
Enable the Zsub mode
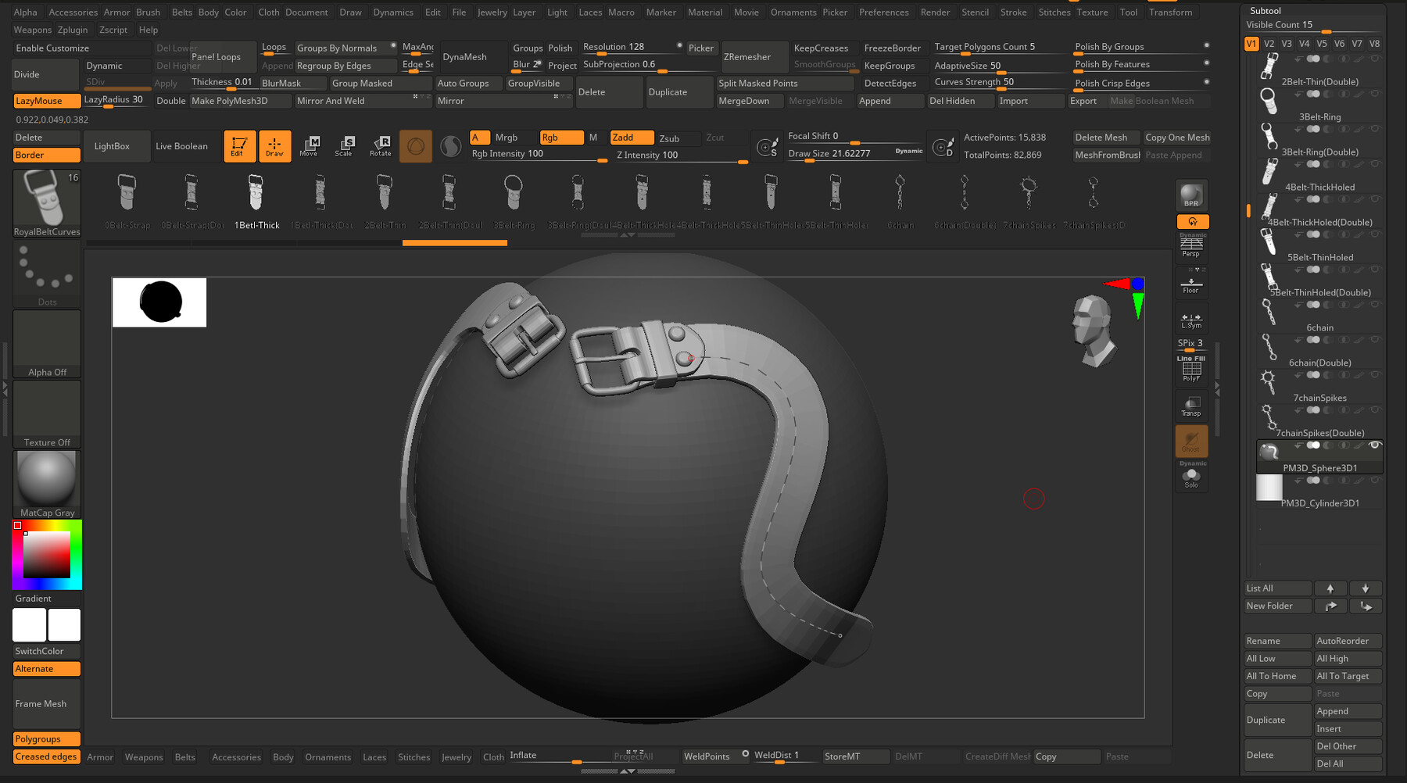pos(669,138)
